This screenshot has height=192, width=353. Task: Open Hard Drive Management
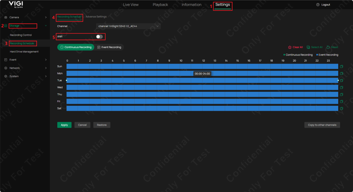pyautogui.click(x=24, y=52)
